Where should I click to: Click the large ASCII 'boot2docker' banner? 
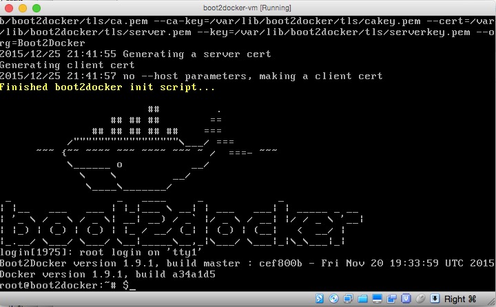pos(181,223)
